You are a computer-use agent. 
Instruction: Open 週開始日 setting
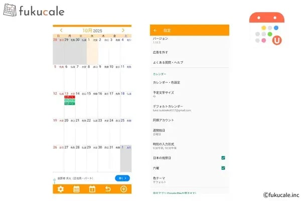[x=161, y=131]
